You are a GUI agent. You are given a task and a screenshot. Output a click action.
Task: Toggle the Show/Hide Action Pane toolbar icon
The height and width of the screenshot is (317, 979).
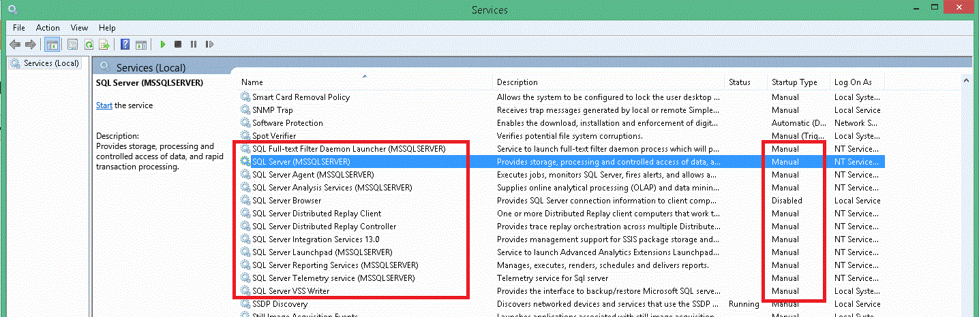pos(141,44)
